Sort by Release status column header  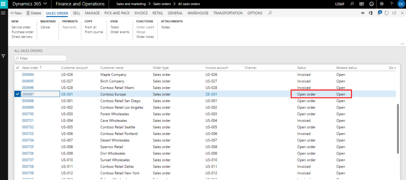tap(347, 67)
